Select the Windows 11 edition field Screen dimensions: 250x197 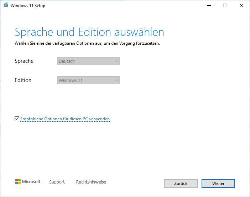click(85, 81)
